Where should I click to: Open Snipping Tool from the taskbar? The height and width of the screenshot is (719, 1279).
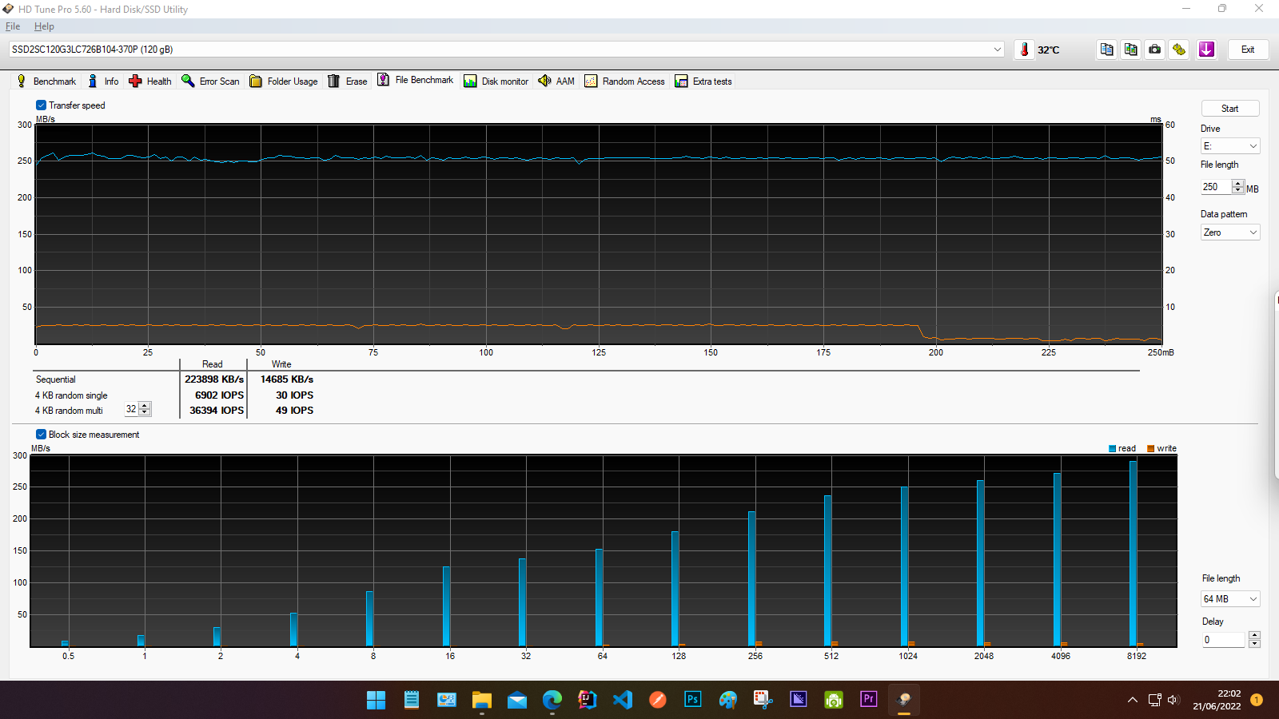coord(763,700)
